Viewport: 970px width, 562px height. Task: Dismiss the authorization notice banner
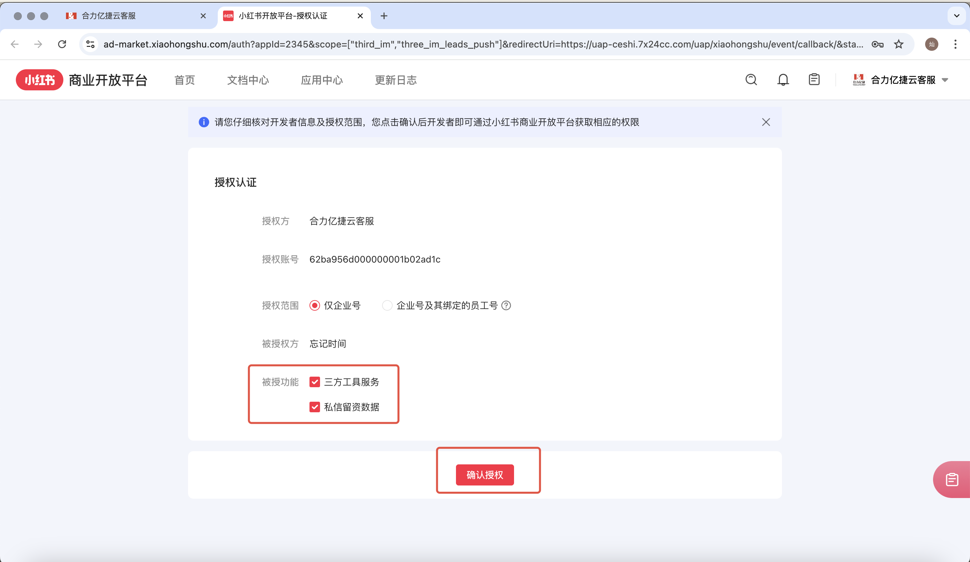pos(766,122)
